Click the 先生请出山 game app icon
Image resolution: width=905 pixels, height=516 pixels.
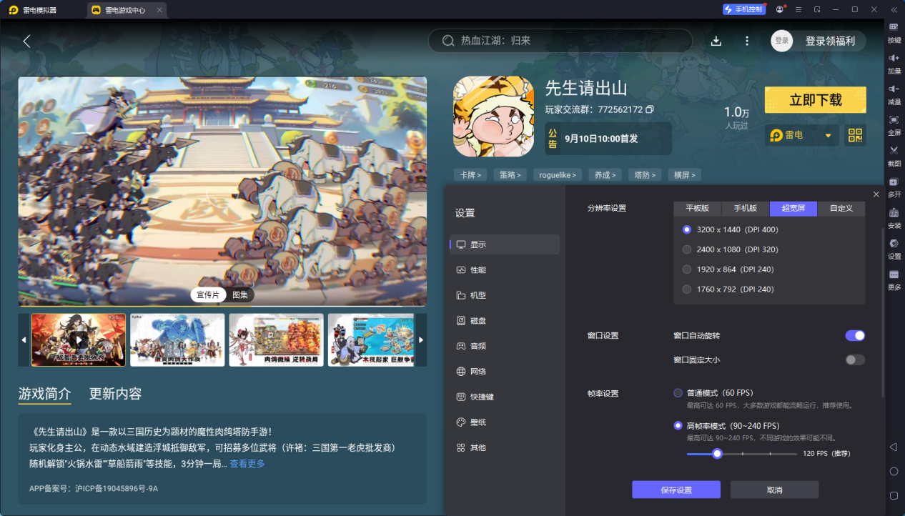click(493, 116)
